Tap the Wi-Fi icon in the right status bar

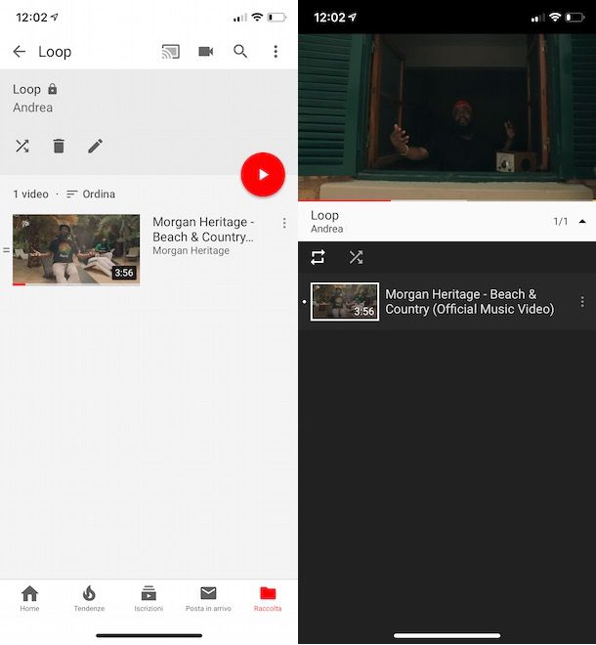point(555,18)
